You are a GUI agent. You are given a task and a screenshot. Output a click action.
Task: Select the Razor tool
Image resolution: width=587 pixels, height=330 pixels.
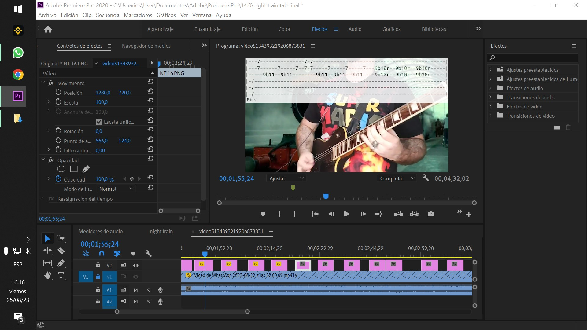click(61, 251)
